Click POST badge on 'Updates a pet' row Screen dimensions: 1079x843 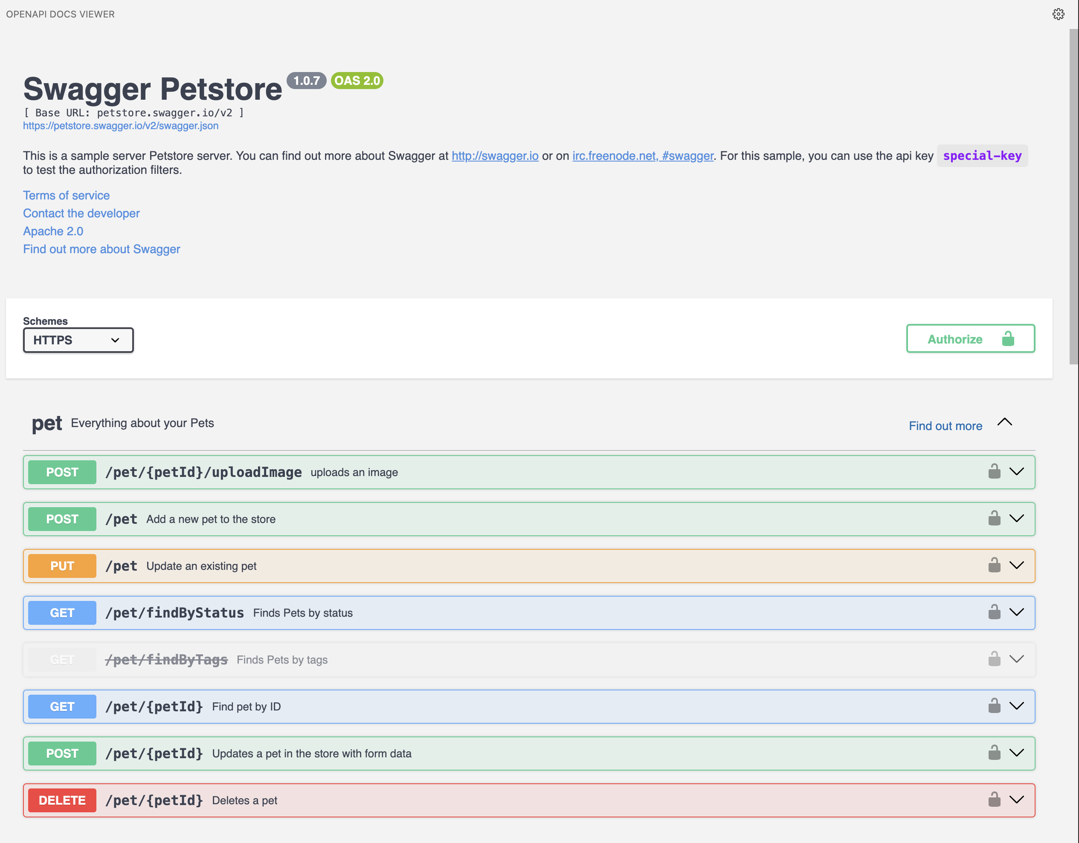62,754
